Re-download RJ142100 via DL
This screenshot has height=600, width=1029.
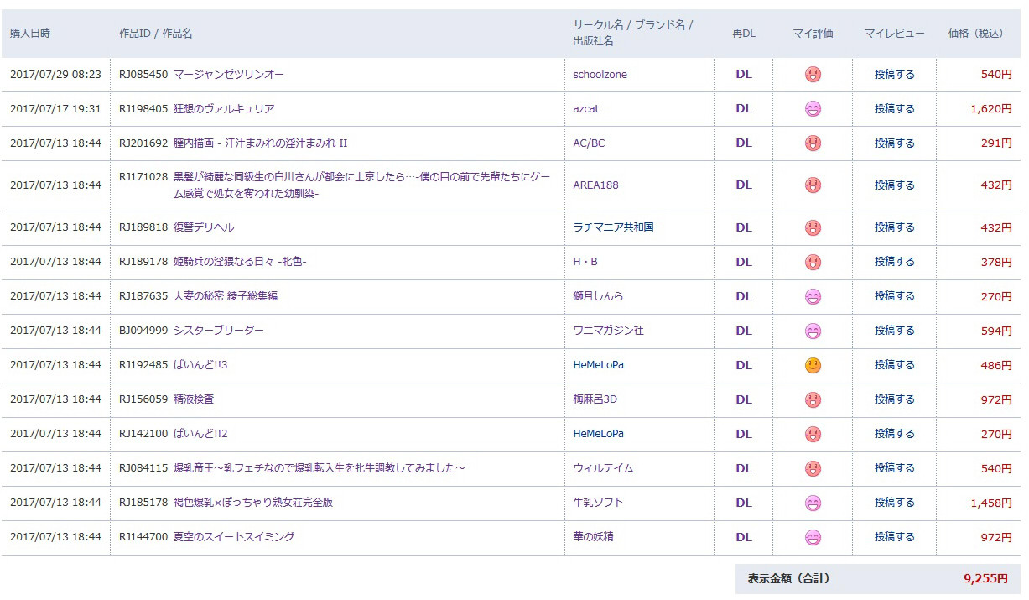(744, 434)
